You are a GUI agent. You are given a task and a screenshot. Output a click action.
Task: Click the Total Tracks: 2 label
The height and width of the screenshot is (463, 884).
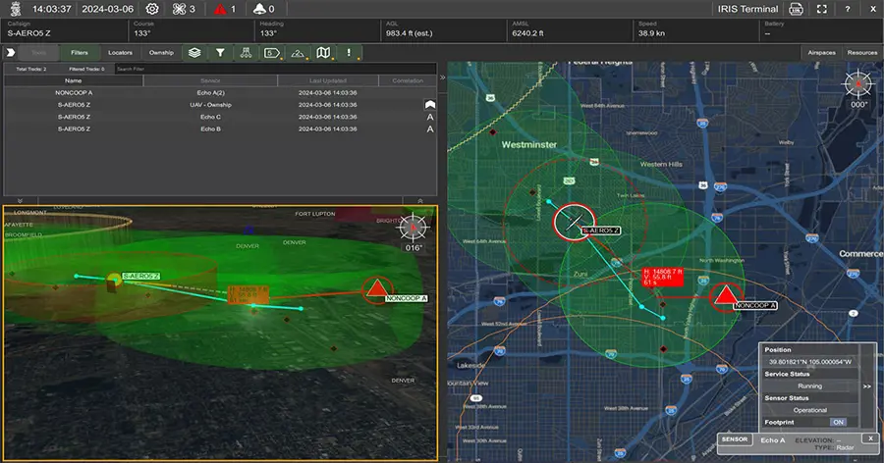click(31, 69)
